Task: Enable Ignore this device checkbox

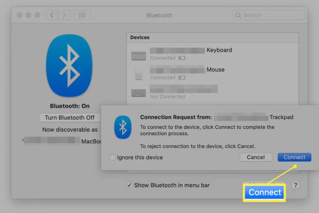Action: point(112,157)
